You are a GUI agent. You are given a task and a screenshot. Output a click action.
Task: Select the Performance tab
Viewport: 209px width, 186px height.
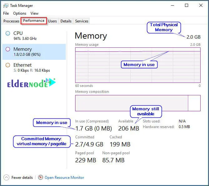[x=34, y=21]
